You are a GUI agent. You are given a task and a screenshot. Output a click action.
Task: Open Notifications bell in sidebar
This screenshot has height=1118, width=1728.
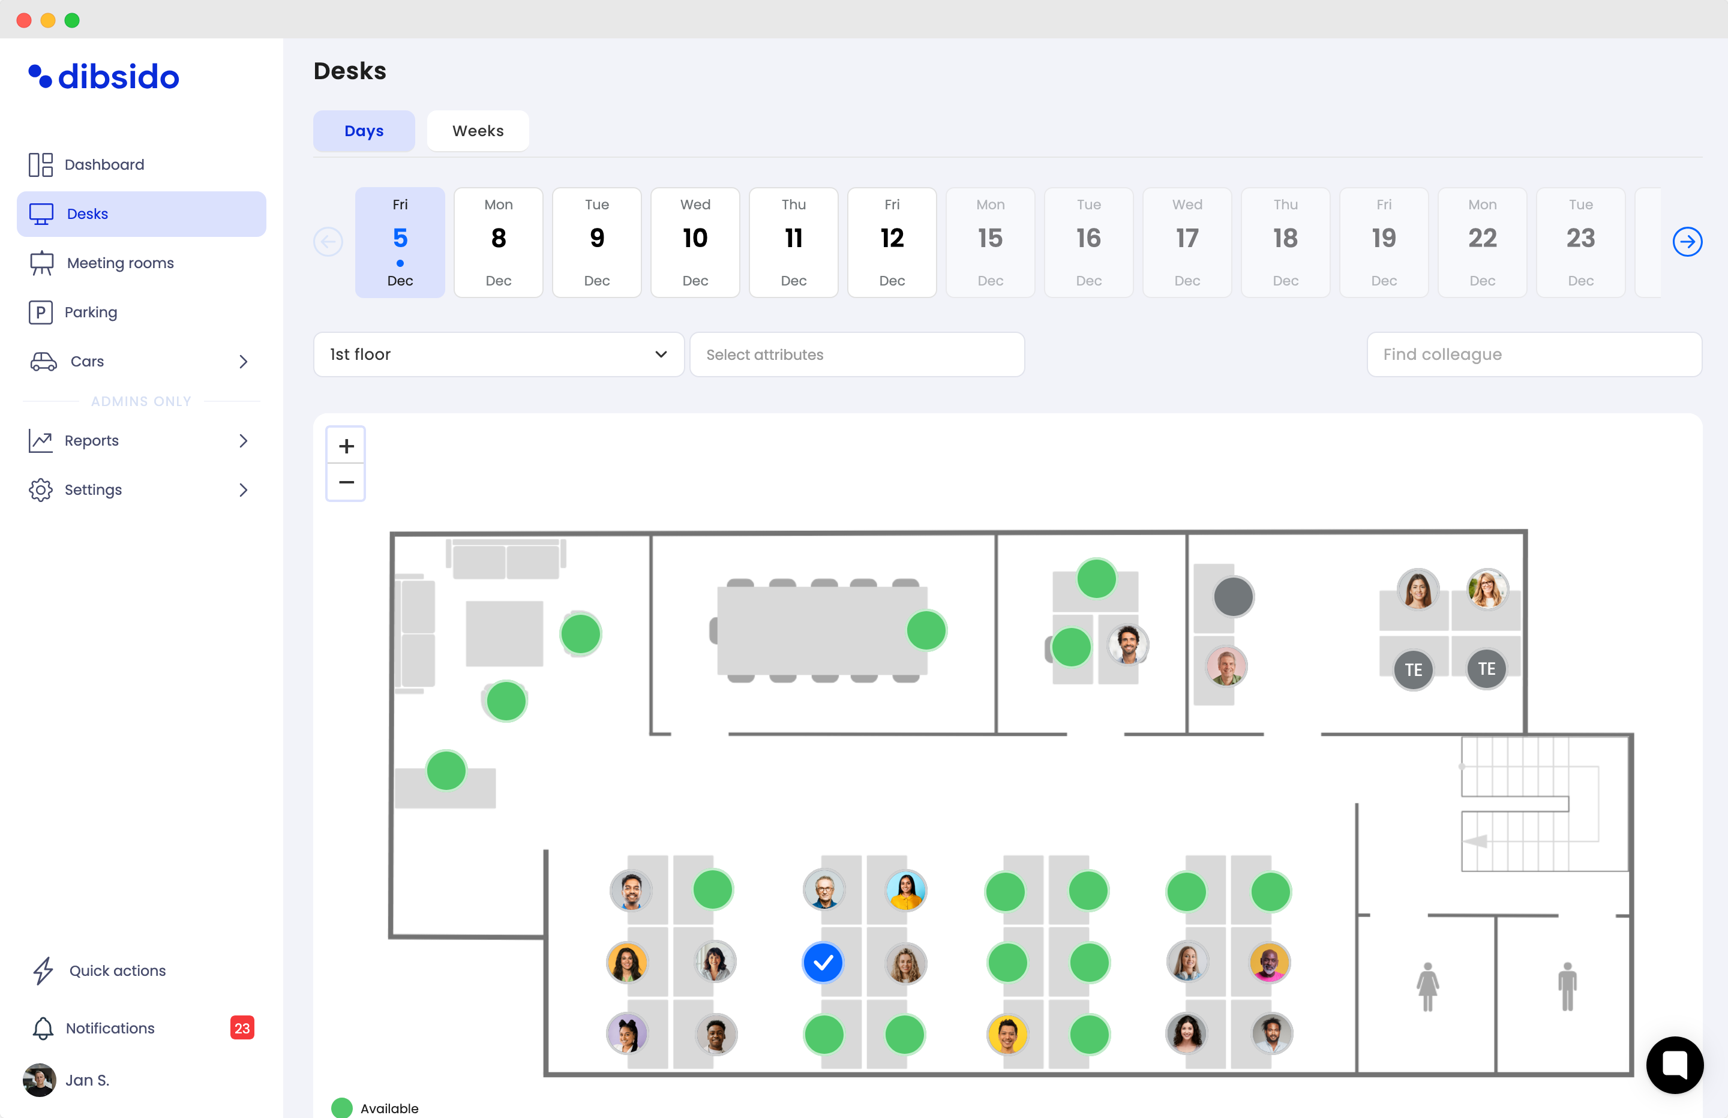coord(43,1028)
